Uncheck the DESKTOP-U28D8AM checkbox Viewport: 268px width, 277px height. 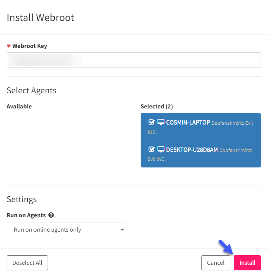pos(151,149)
